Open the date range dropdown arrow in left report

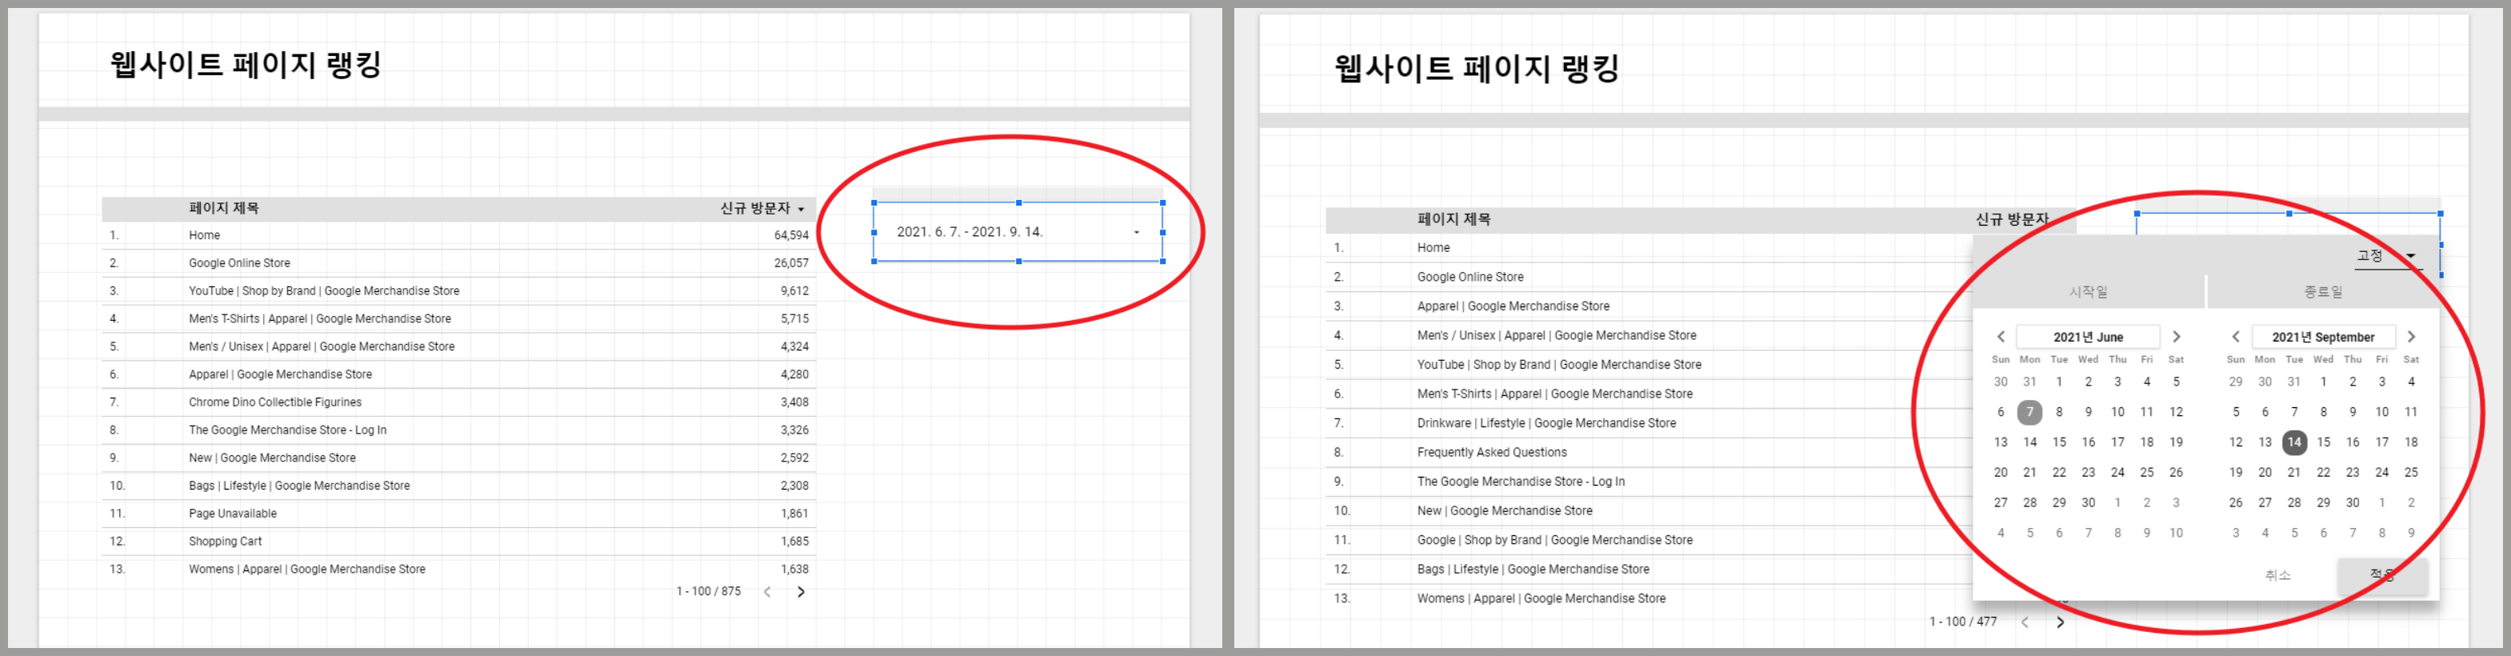[1137, 232]
